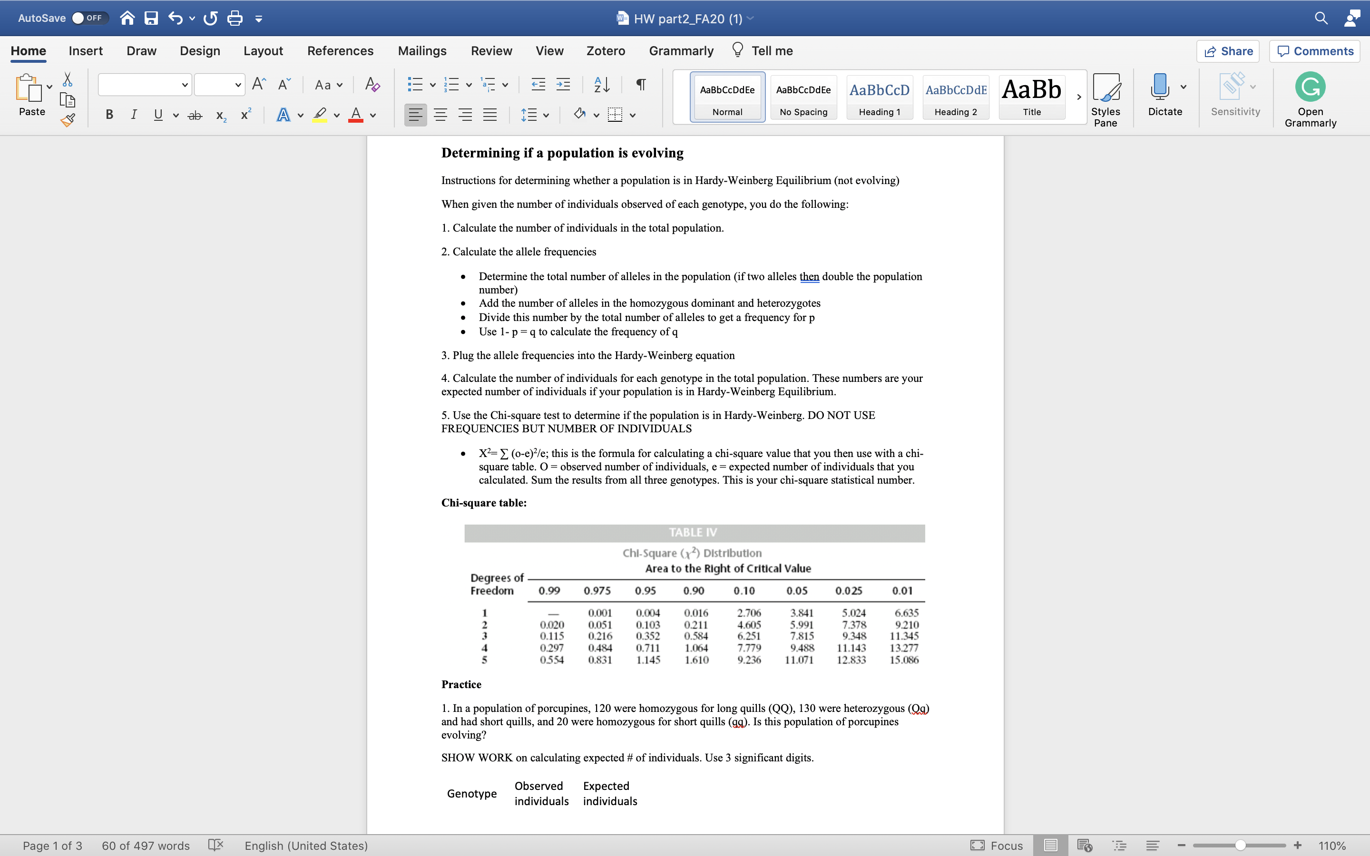
Task: Click the zoom slider handle
Action: pyautogui.click(x=1240, y=845)
